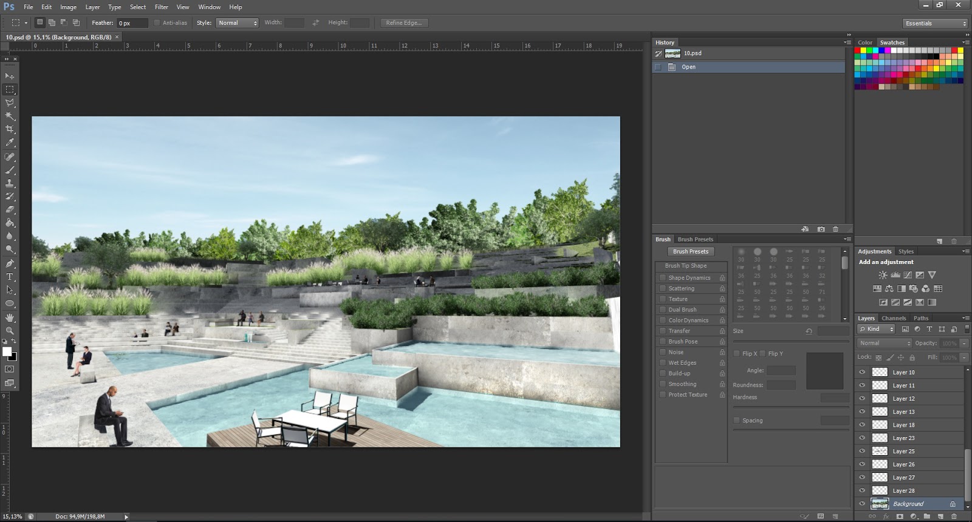Select the Crop tool
The height and width of the screenshot is (522, 972).
10,129
